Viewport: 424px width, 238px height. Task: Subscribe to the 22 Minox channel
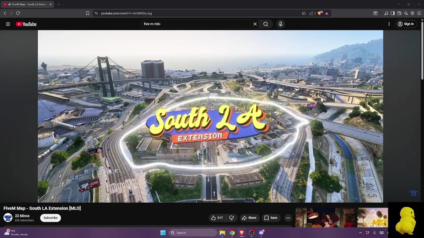pos(50,218)
